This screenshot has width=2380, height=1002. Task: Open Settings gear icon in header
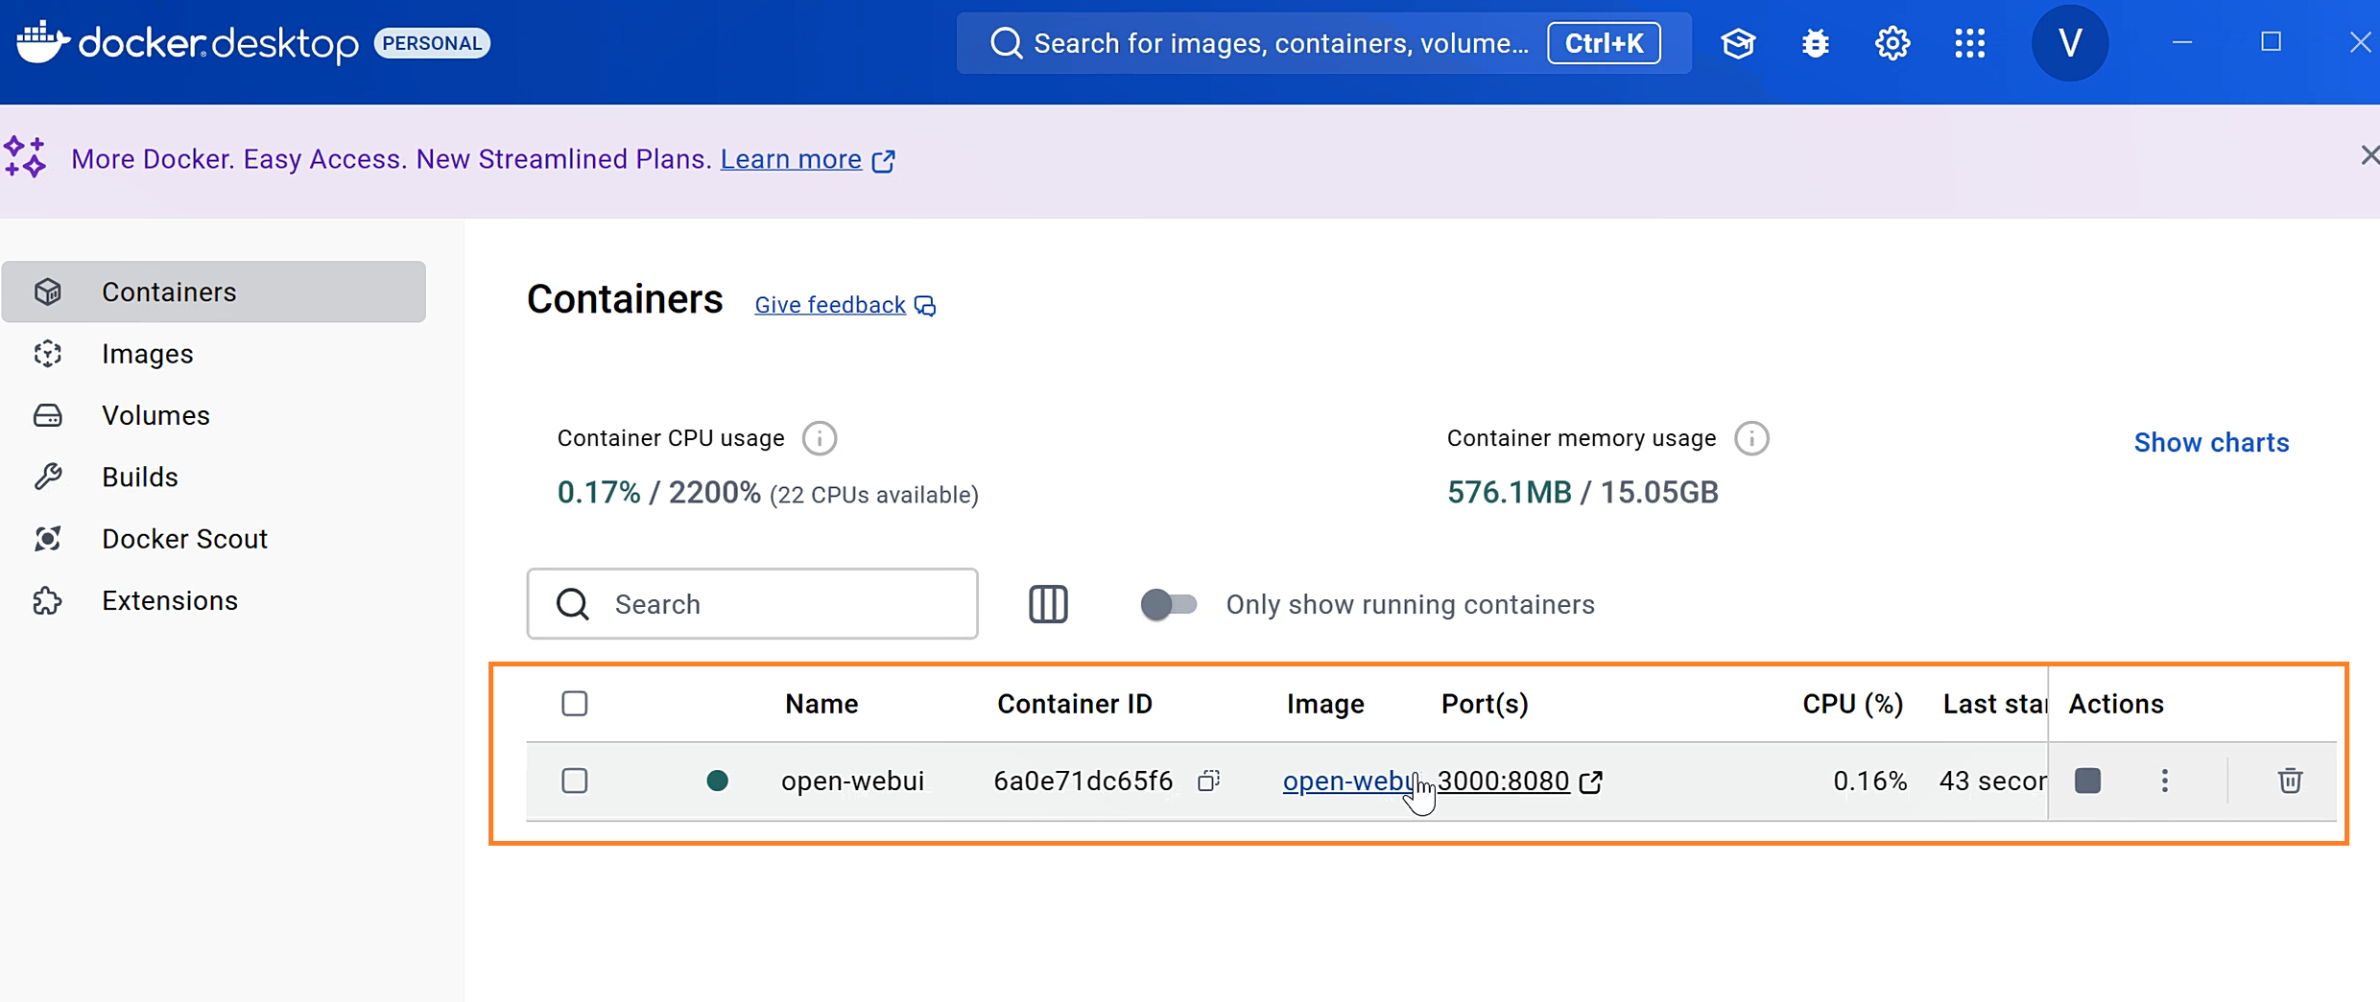coord(1892,43)
